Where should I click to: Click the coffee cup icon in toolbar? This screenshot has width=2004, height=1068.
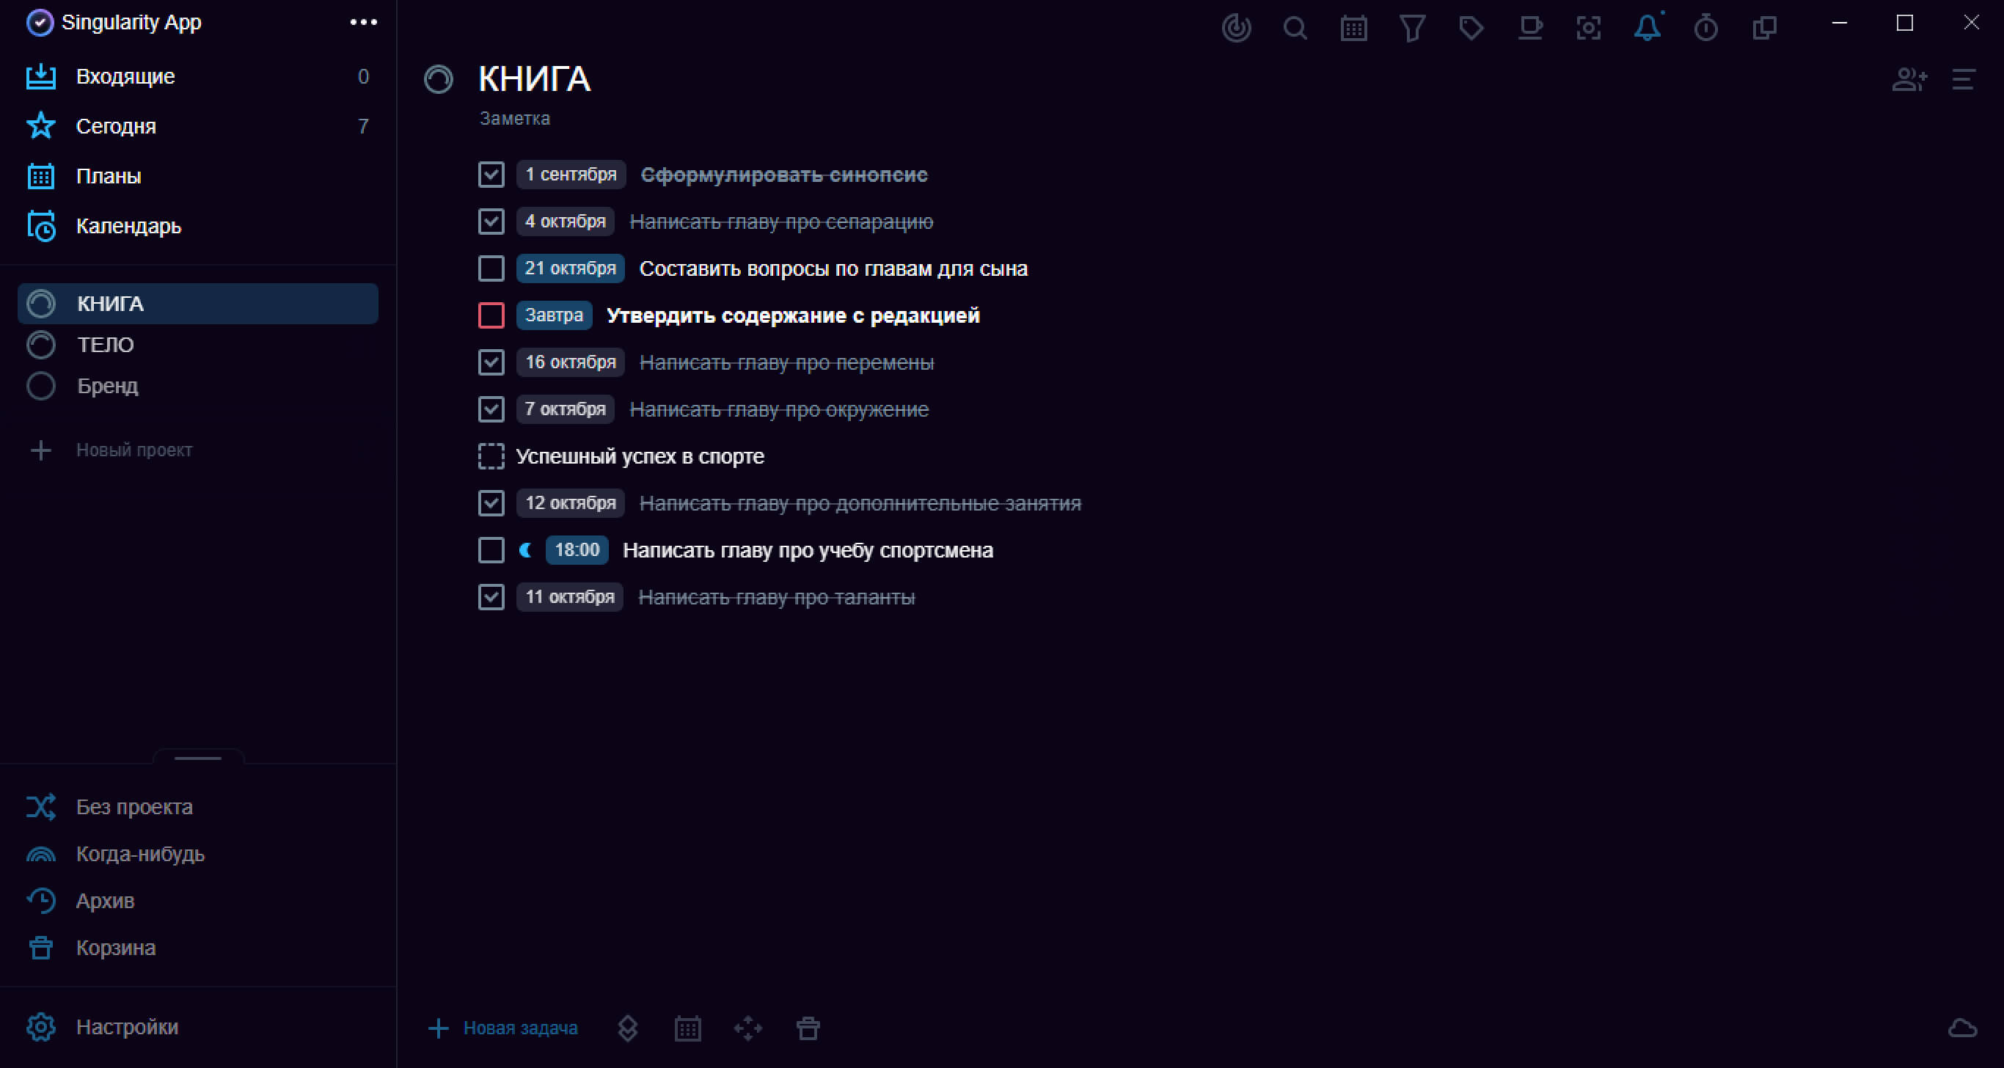pos(1530,28)
